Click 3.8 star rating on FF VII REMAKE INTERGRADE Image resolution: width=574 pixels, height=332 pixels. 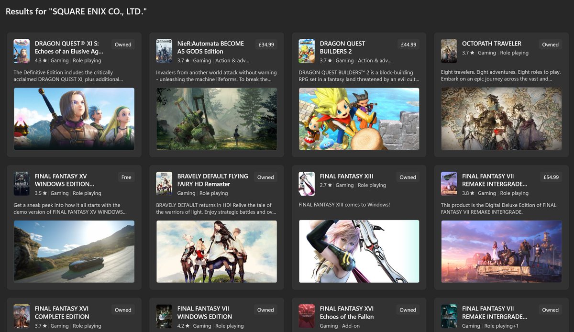click(468, 193)
